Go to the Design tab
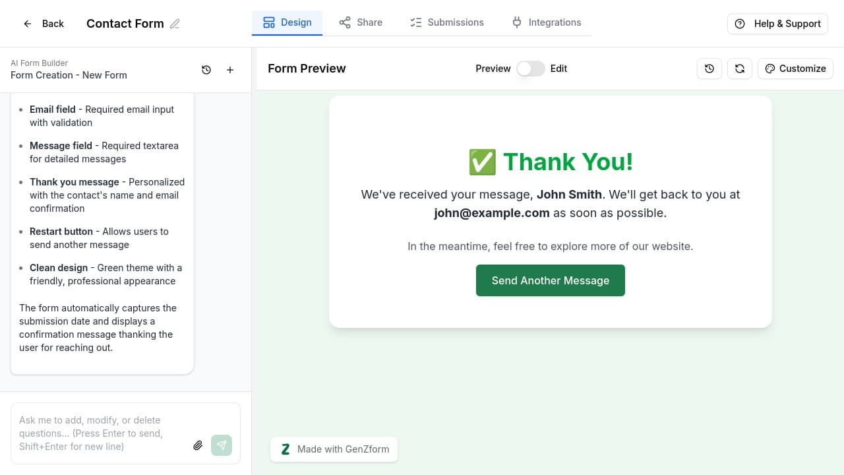Viewport: 844px width, 475px height. click(x=287, y=22)
